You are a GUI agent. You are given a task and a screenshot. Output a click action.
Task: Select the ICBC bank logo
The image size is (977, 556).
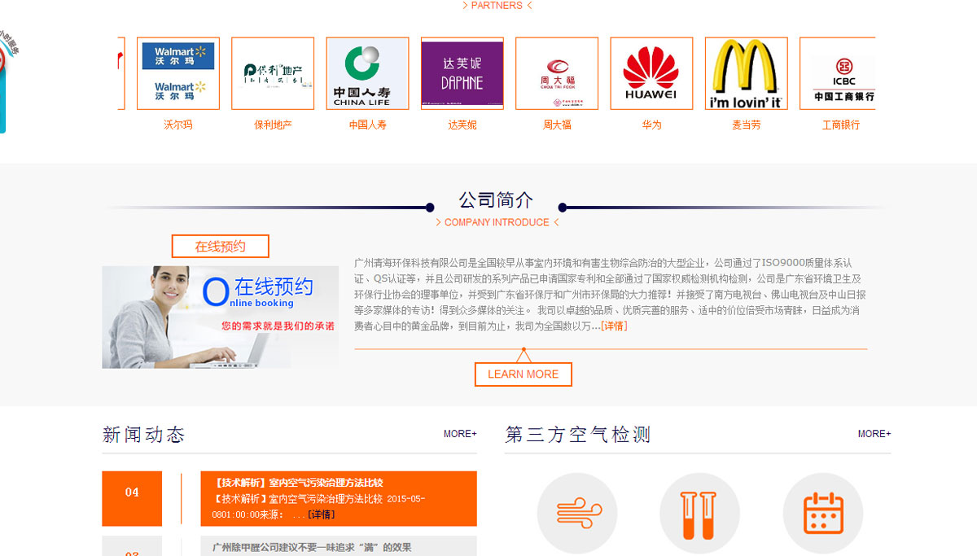[x=837, y=73]
